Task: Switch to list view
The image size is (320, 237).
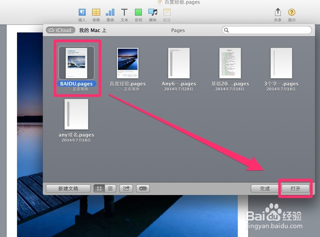Action: [110, 188]
